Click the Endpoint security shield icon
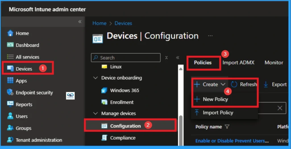The width and height of the screenshot is (291, 149). tap(10, 92)
